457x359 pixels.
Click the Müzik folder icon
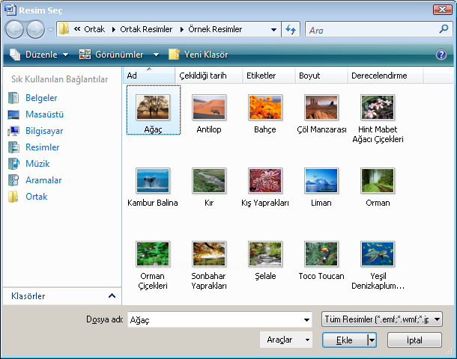[13, 164]
